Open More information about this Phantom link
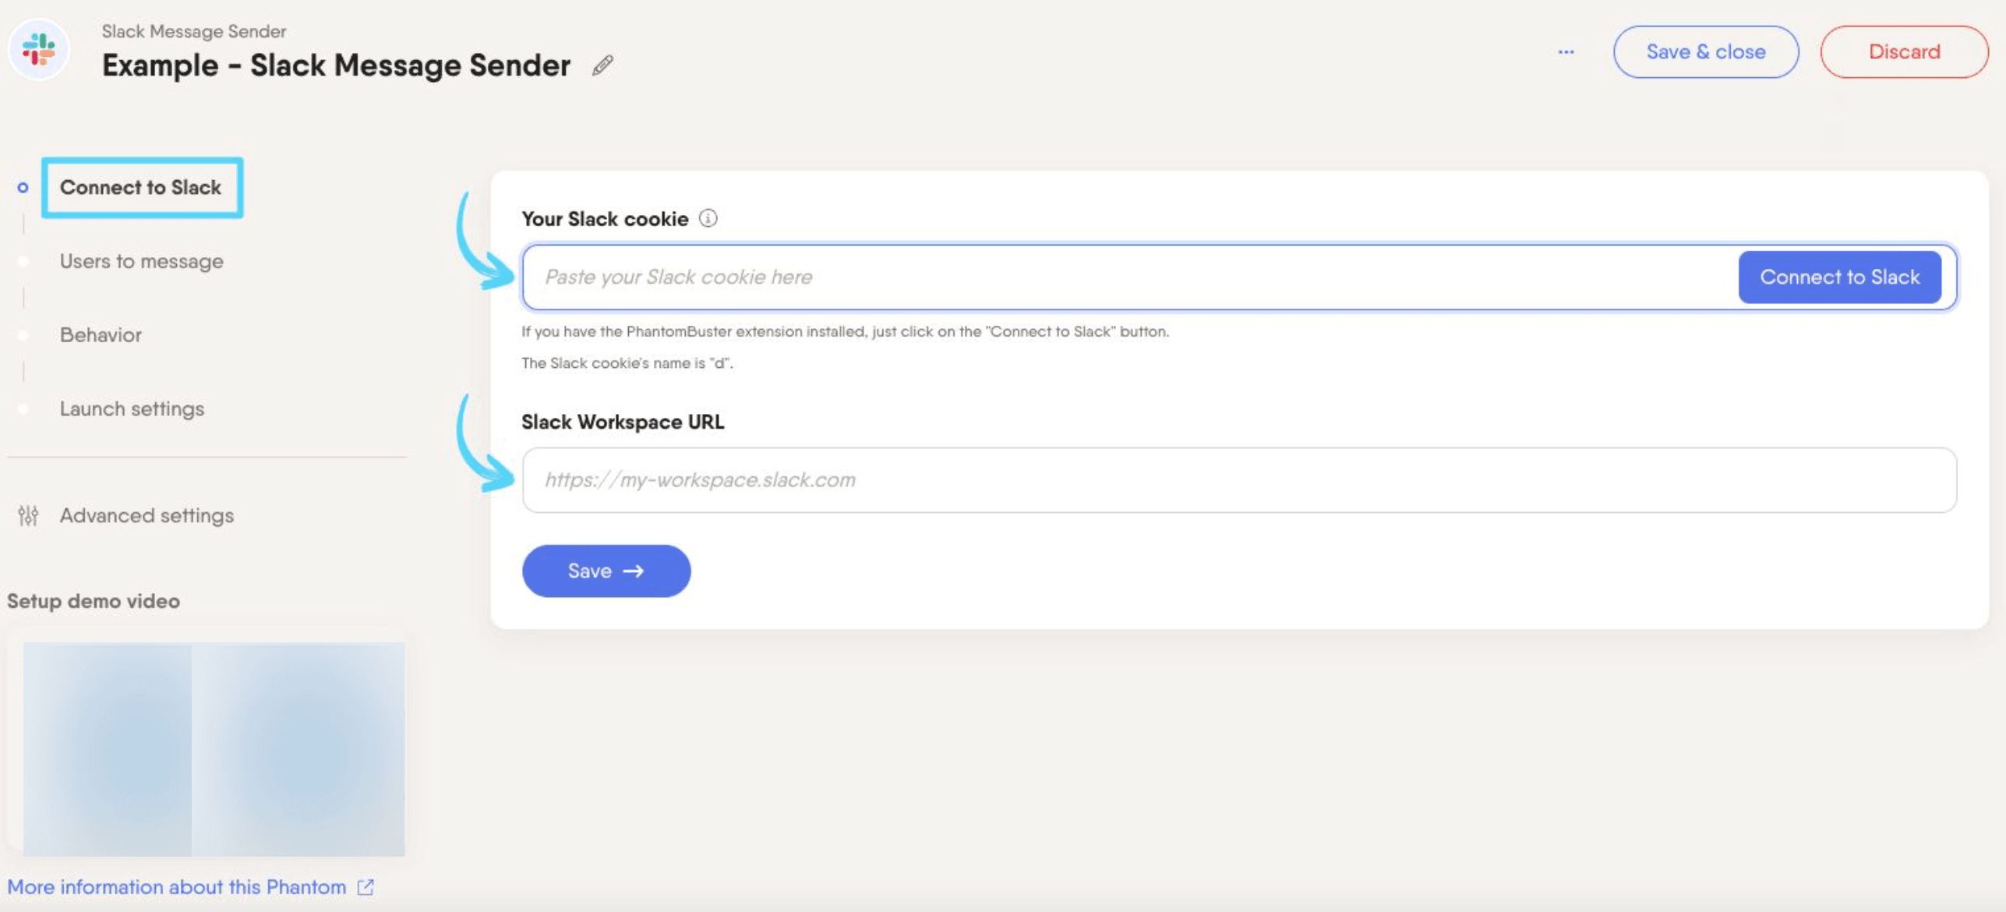The width and height of the screenshot is (2006, 912). tap(177, 887)
